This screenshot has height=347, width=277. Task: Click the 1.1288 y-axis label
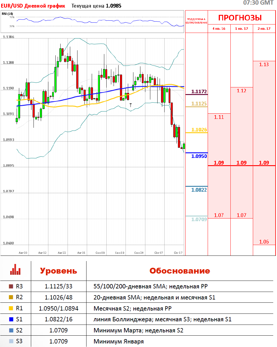(x=8, y=63)
